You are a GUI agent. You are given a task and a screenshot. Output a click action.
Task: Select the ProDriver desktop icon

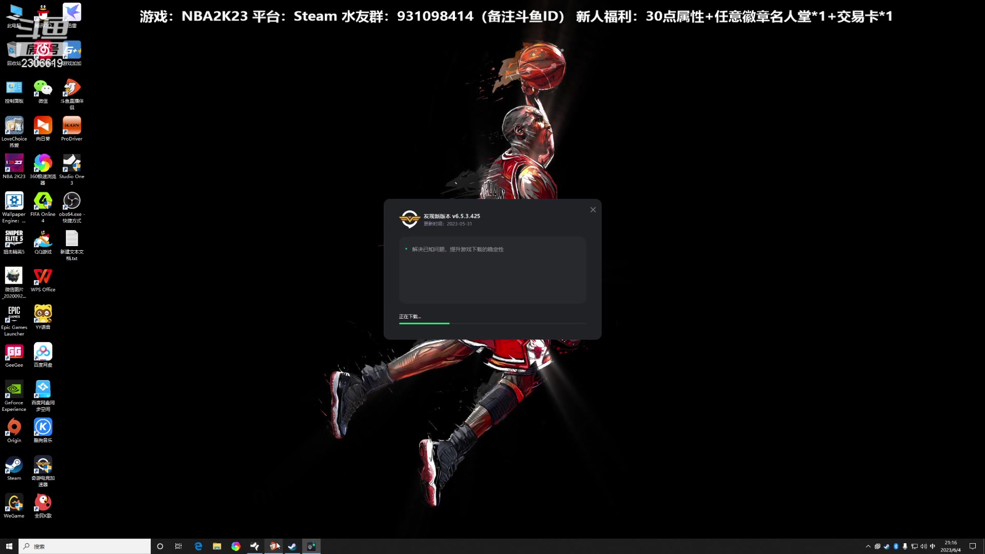72,129
